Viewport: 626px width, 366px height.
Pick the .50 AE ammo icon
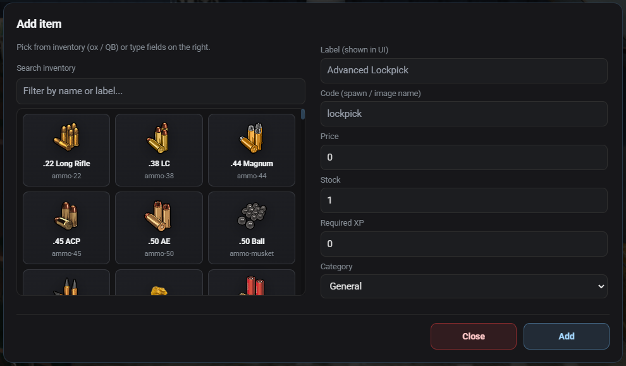tap(159, 216)
